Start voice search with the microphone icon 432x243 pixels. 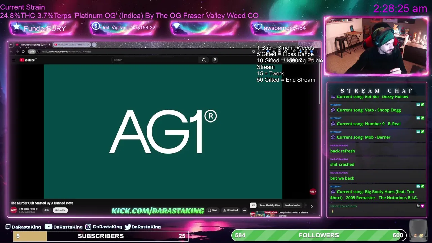pyautogui.click(x=215, y=60)
